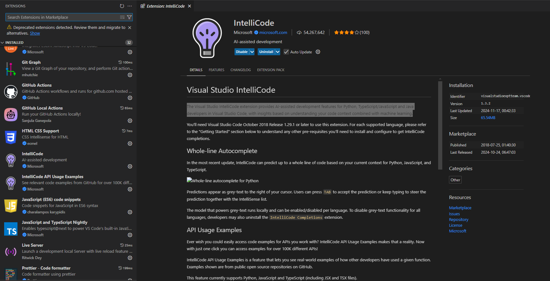The width and height of the screenshot is (550, 281).
Task: Click the Disable button
Action: pos(242,52)
